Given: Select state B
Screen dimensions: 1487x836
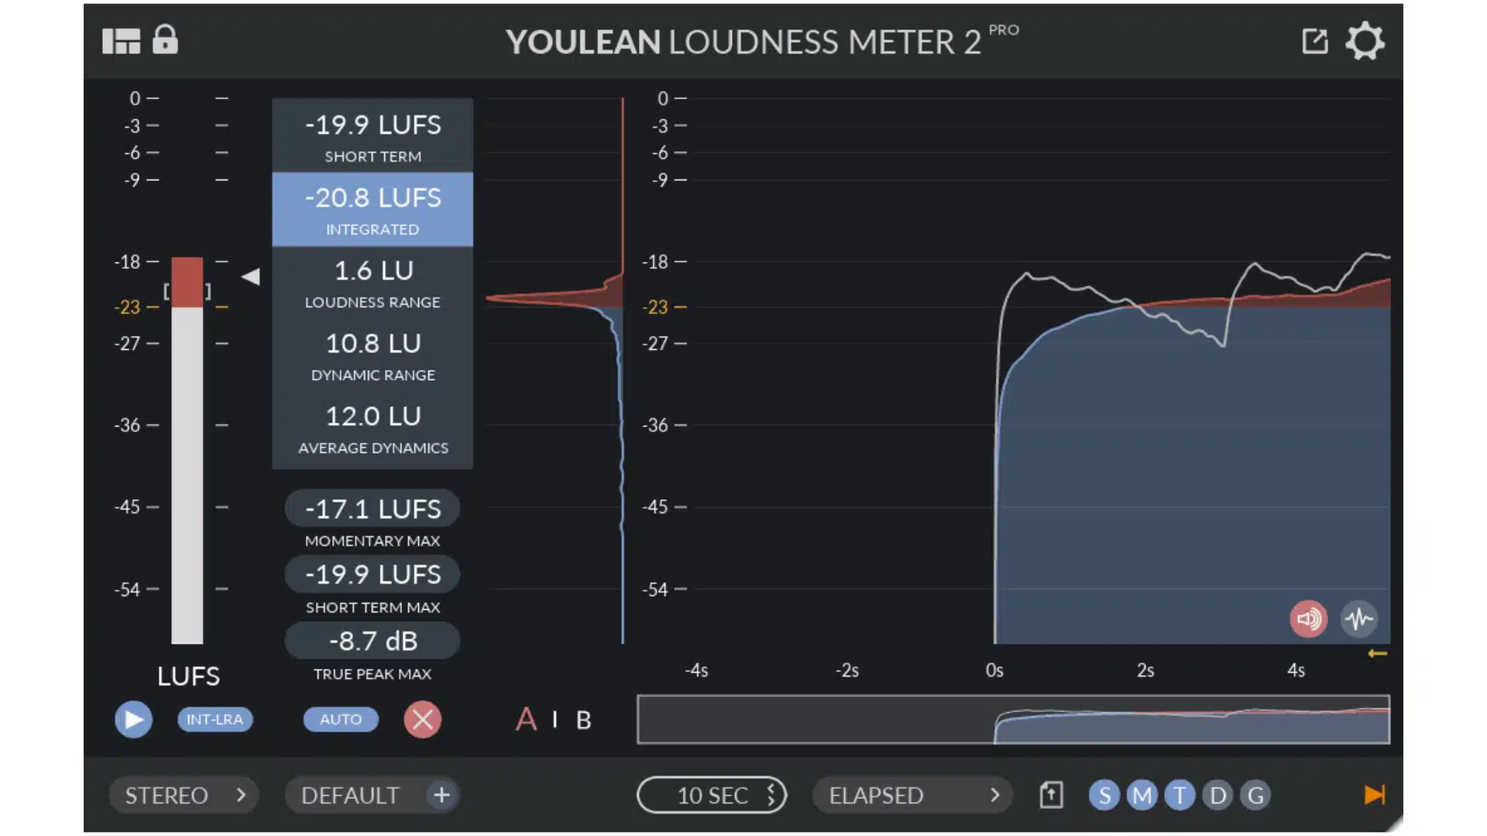Looking at the screenshot, I should point(584,721).
